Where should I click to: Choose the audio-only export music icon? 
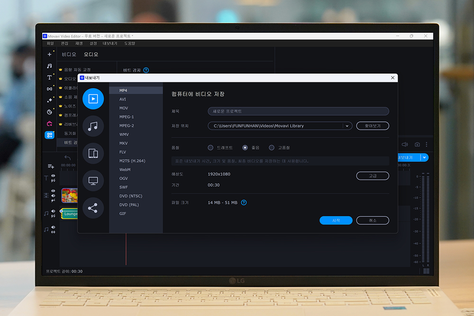coord(93,126)
